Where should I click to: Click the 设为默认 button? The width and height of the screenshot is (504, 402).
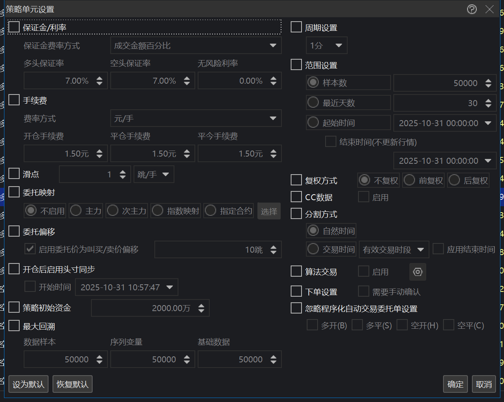(28, 384)
